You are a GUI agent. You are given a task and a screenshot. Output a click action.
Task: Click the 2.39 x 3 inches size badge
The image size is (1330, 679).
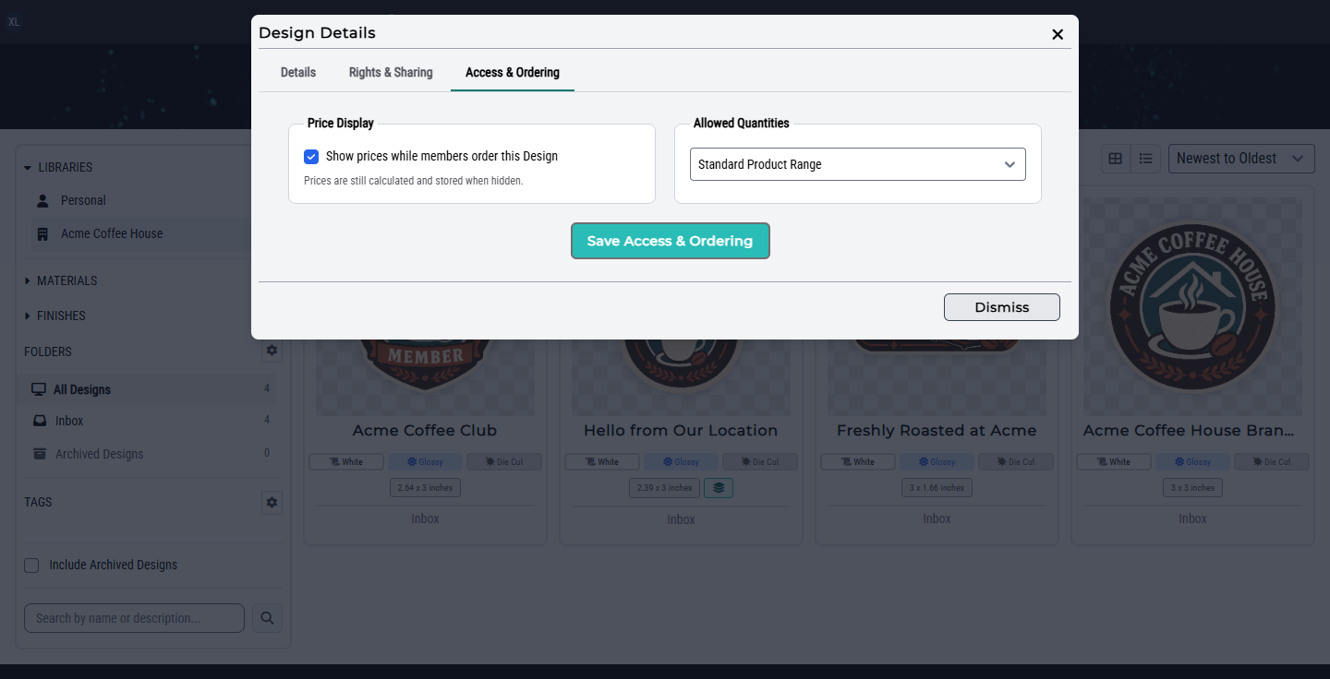coord(665,488)
